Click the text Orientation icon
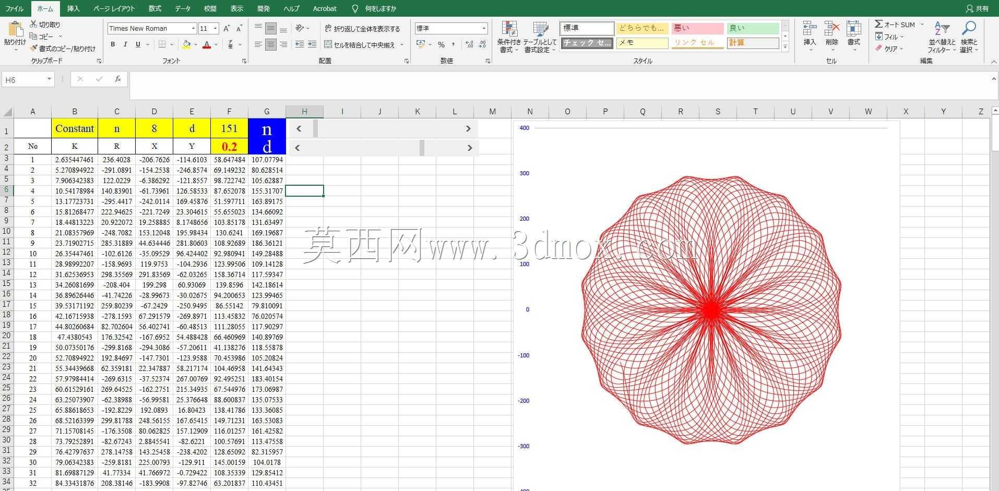 pos(300,28)
